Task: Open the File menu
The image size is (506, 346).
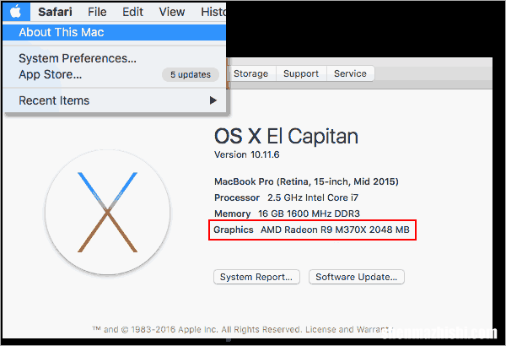Action: tap(97, 12)
